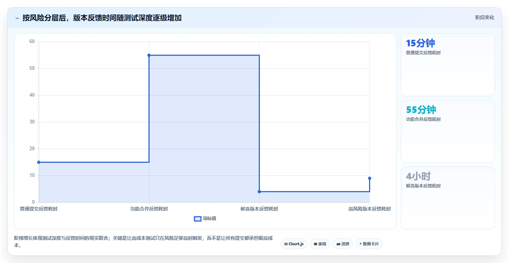The width and height of the screenshot is (509, 263).
Task: Click the x-axis label 候选版本反馈耗时
Action: [259, 209]
